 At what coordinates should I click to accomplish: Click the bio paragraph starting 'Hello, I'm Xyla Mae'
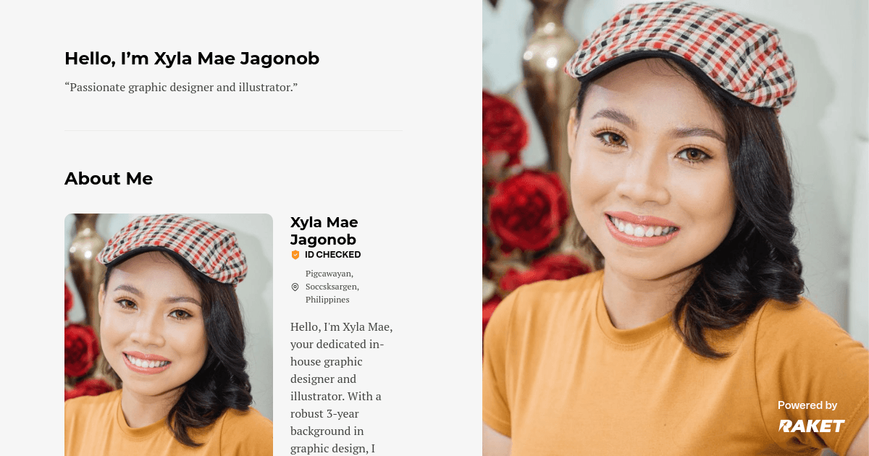point(342,387)
